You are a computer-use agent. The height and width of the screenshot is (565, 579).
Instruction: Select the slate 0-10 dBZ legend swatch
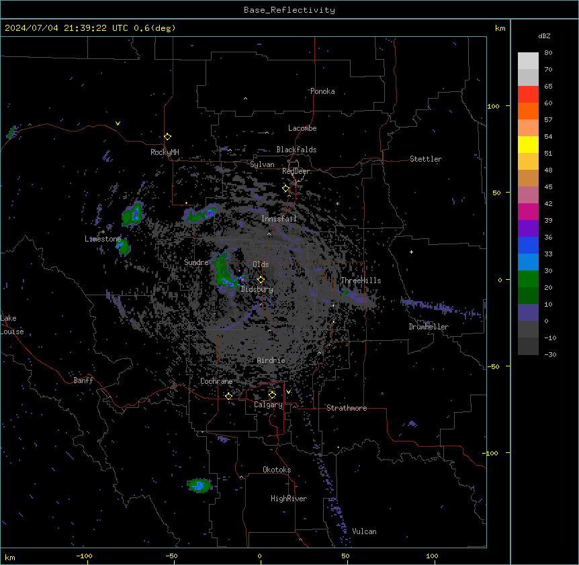tap(528, 313)
